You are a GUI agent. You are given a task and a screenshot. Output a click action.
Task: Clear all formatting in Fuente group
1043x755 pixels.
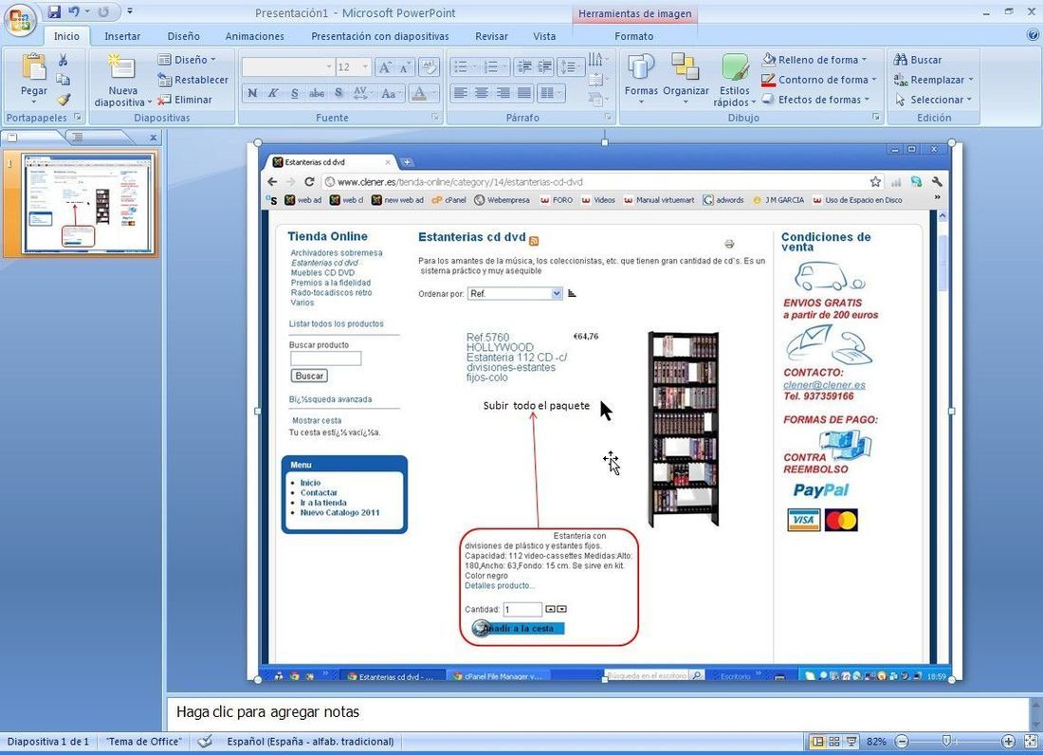430,67
